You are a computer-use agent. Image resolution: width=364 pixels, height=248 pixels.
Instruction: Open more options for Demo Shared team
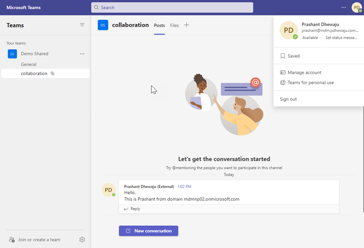82,54
